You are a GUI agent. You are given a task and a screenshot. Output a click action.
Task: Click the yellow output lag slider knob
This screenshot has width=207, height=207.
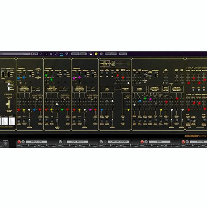(x=129, y=110)
